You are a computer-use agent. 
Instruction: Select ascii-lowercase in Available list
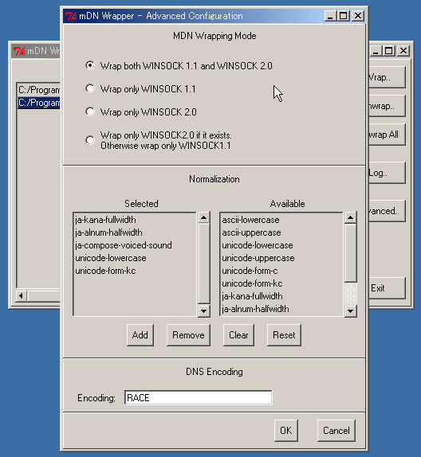click(251, 220)
